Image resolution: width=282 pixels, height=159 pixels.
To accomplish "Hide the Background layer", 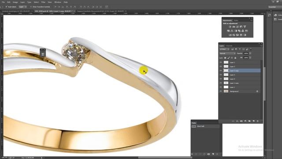I will coord(221,91).
